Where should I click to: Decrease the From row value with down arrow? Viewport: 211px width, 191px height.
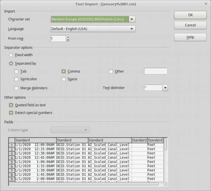[68, 40]
